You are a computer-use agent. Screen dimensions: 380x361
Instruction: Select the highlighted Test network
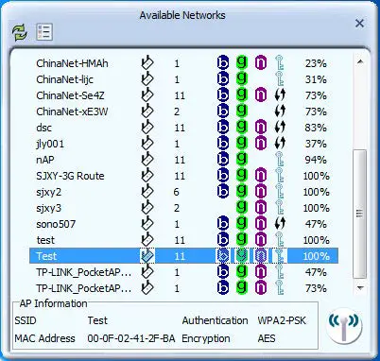click(183, 256)
